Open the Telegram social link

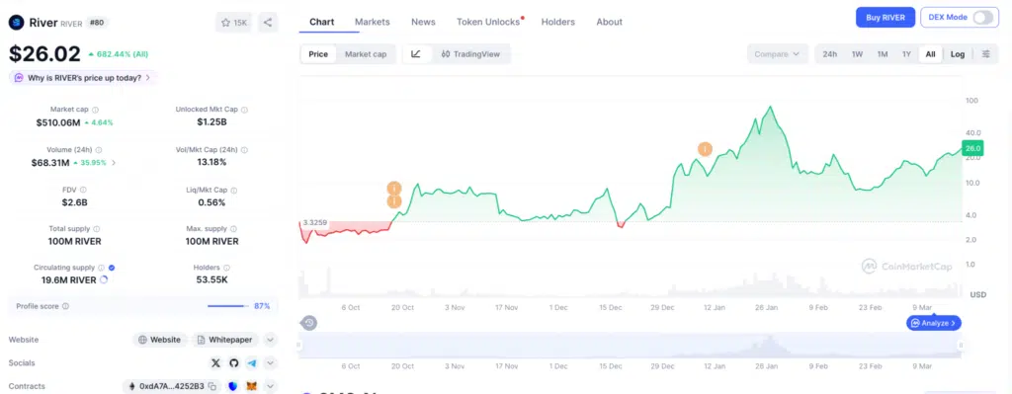[251, 363]
